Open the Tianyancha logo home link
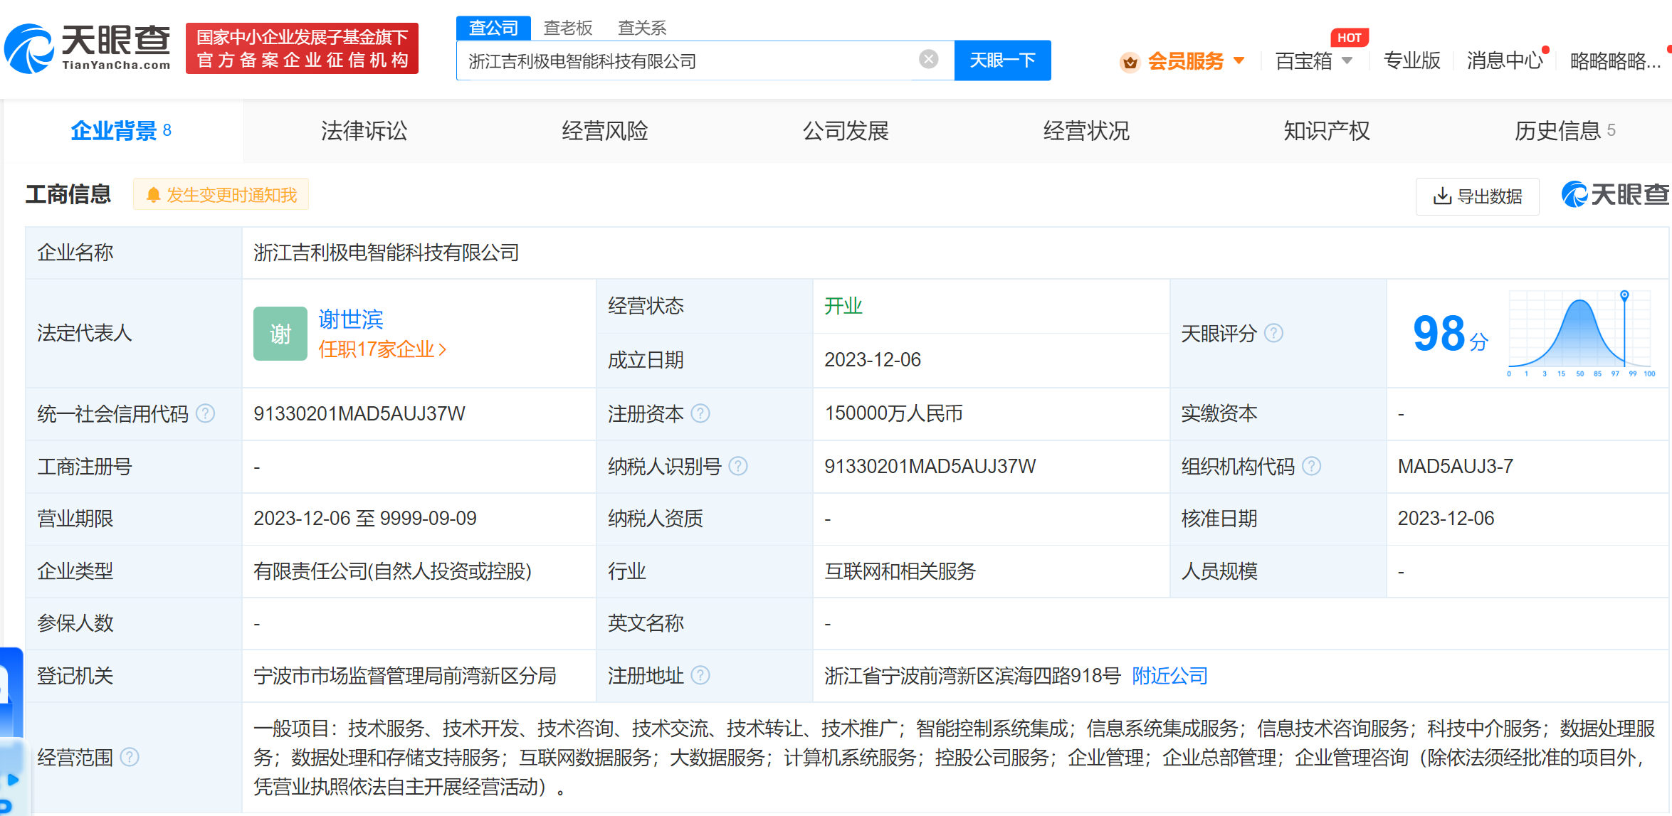 pyautogui.click(x=87, y=48)
